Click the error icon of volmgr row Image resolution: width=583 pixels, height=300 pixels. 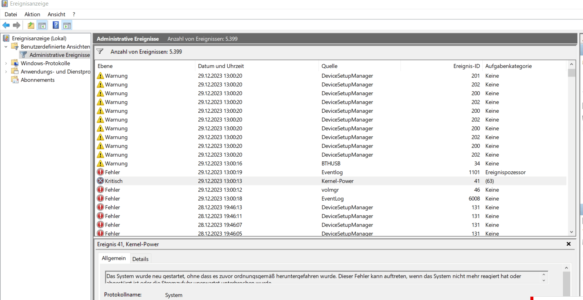click(x=100, y=190)
